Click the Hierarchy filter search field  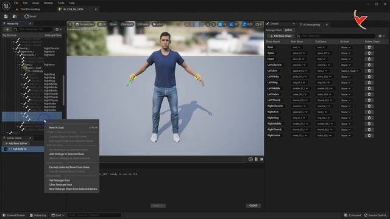pos(33,29)
